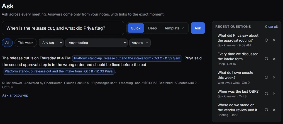Screen dimensions: 283x124
Task: Open citation Oct 11 11:32 Sam
Action: tap(127, 59)
